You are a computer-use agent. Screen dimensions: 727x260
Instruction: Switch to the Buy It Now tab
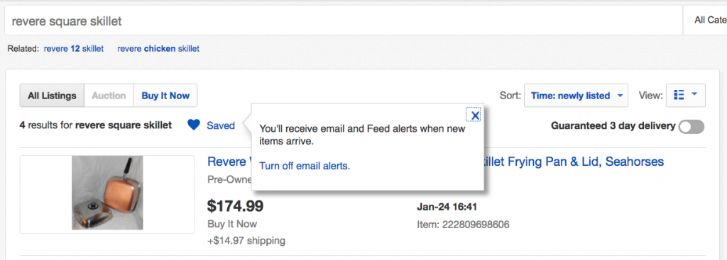165,96
